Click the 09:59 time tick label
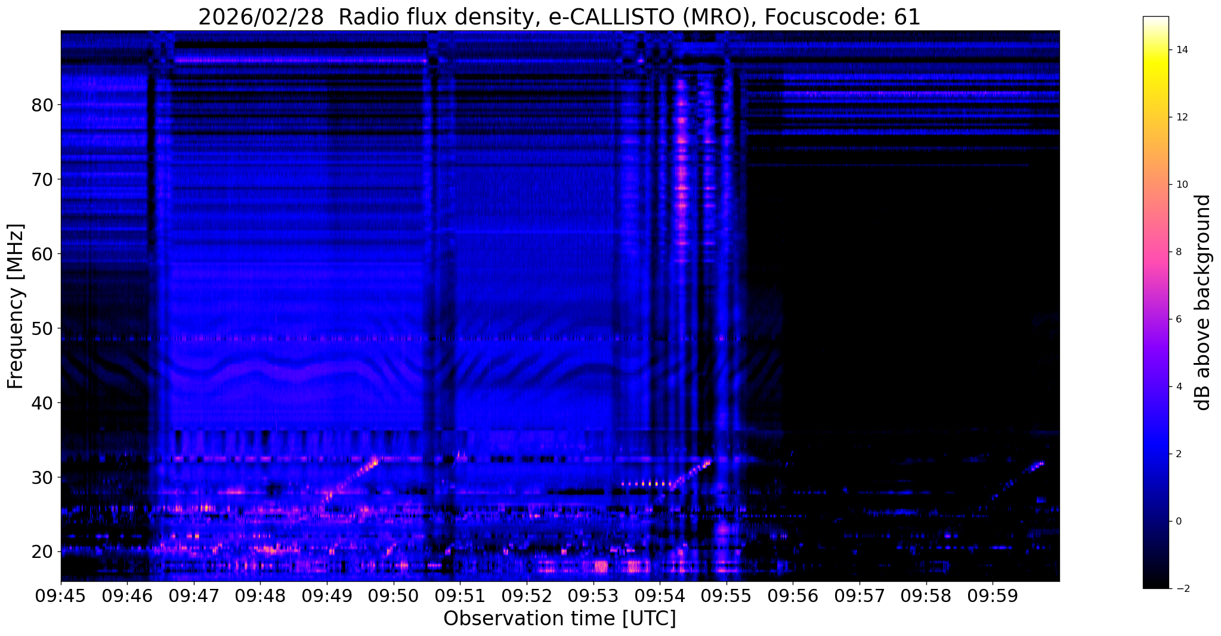This screenshot has width=1221, height=636. tap(993, 596)
